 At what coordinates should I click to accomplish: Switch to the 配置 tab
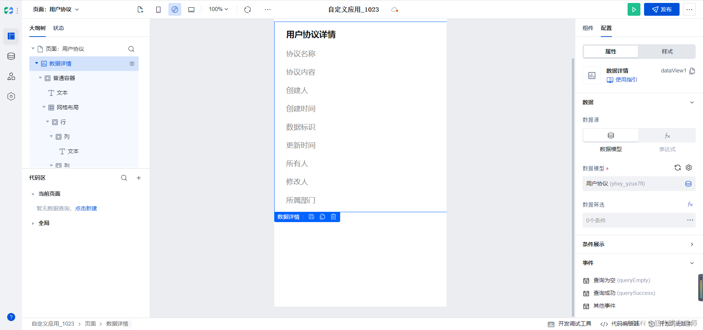[606, 28]
